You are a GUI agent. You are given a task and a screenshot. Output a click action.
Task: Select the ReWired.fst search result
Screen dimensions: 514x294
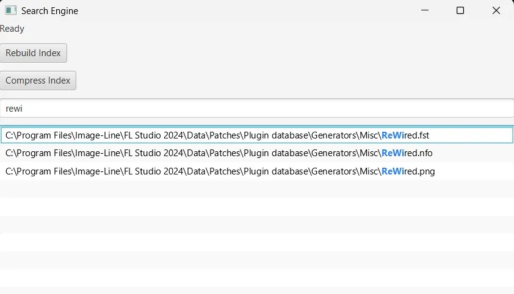pos(220,135)
